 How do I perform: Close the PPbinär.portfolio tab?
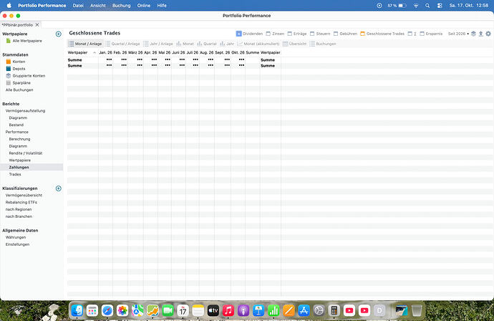pyautogui.click(x=37, y=24)
